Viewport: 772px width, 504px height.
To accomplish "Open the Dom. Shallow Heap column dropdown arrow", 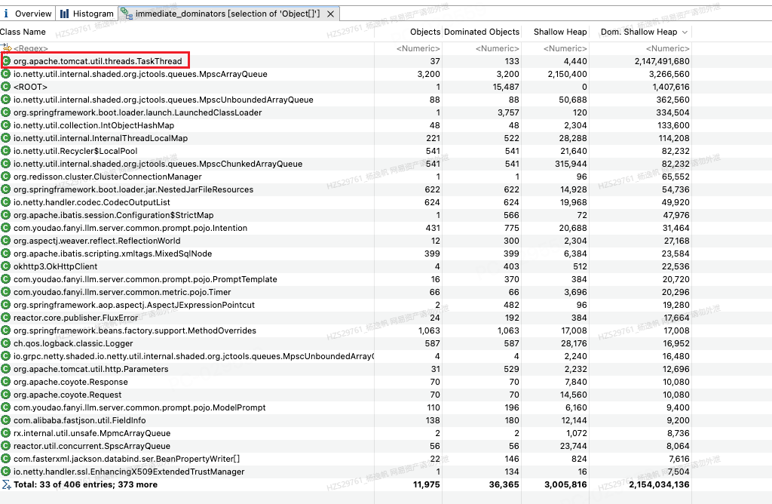I will click(x=685, y=32).
